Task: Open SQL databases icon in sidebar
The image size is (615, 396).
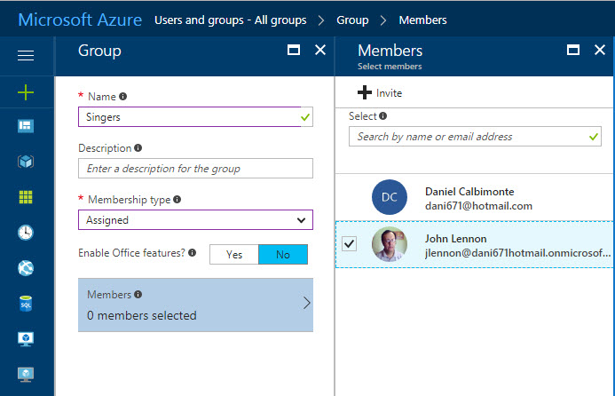Action: 26,304
